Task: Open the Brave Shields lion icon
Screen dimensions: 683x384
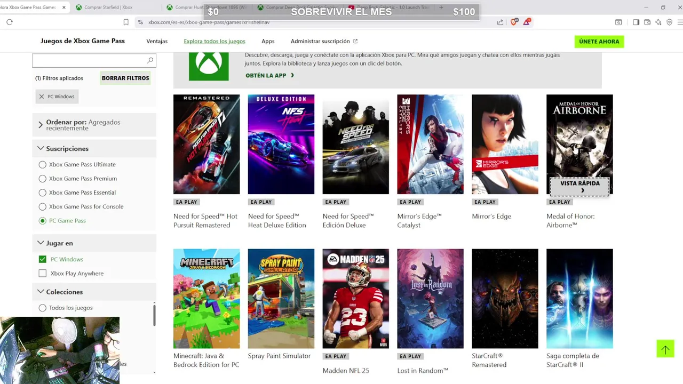Action: coord(514,22)
